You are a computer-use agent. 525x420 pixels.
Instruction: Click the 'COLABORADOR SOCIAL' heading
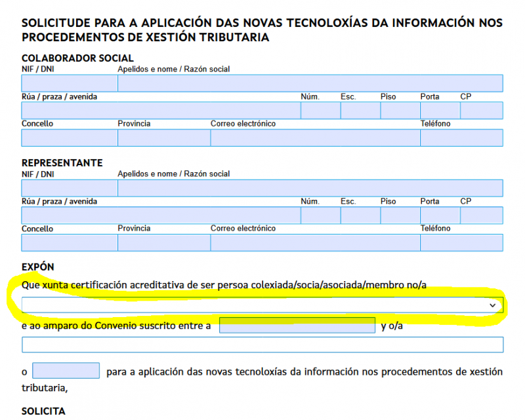point(77,58)
